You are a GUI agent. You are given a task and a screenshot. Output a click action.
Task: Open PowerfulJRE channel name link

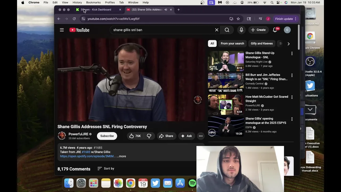tap(78, 134)
